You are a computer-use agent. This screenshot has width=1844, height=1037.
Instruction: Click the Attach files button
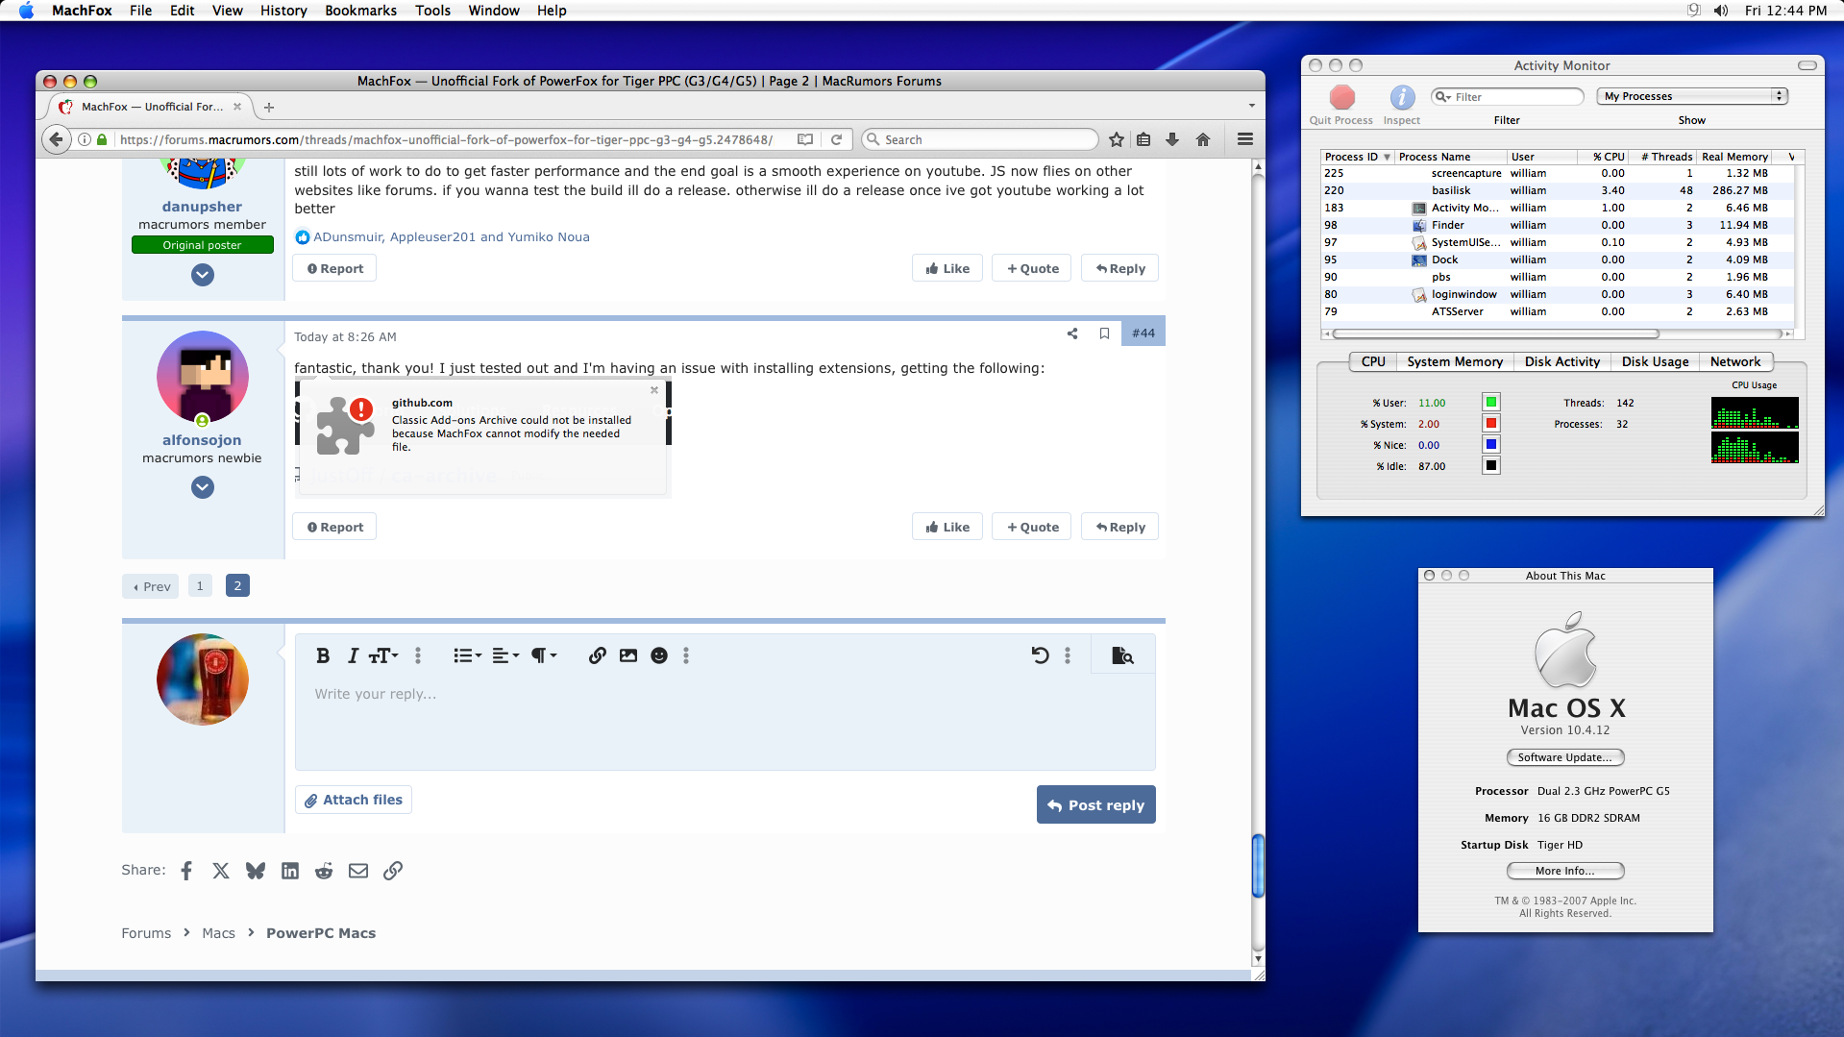coord(354,800)
